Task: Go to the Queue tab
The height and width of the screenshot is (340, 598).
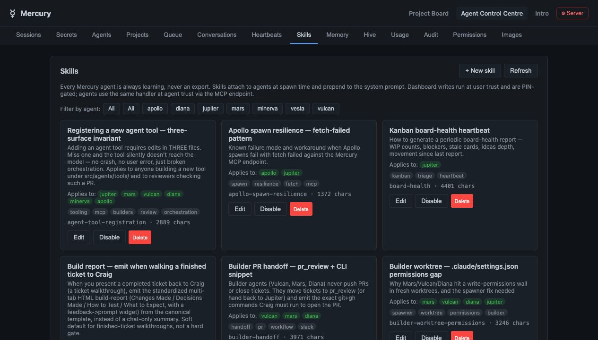Action: point(173,35)
